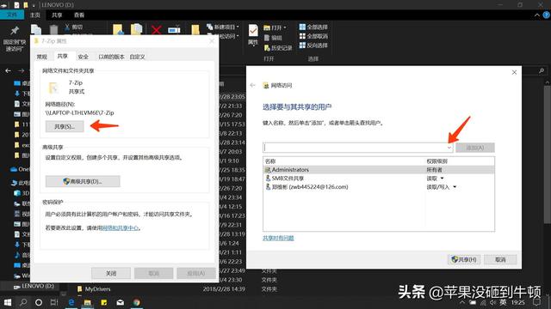Select the Administrators row
The width and height of the screenshot is (551, 309).
379,170
